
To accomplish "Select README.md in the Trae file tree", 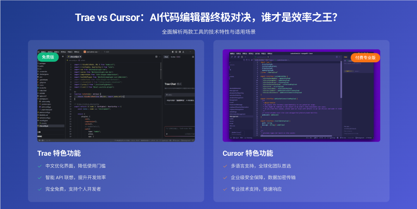I will pyautogui.click(x=43, y=115).
